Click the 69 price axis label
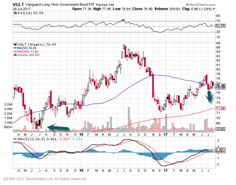The width and height of the screenshot is (236, 185). [218, 123]
